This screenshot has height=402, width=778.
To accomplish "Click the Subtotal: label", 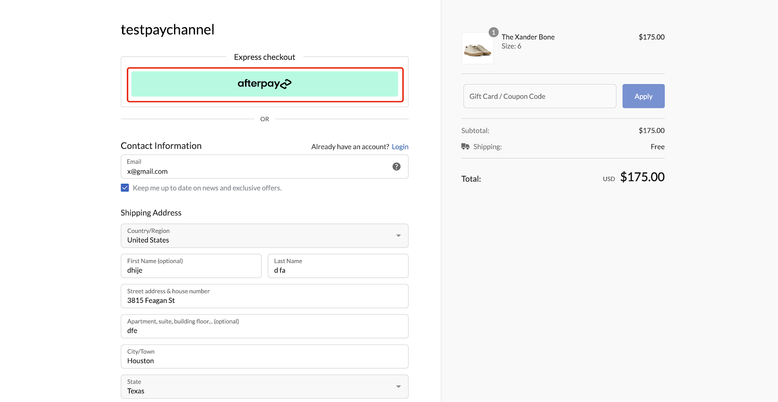I will (475, 131).
